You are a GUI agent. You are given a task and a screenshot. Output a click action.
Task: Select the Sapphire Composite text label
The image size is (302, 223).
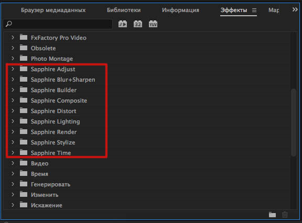[x=59, y=101]
